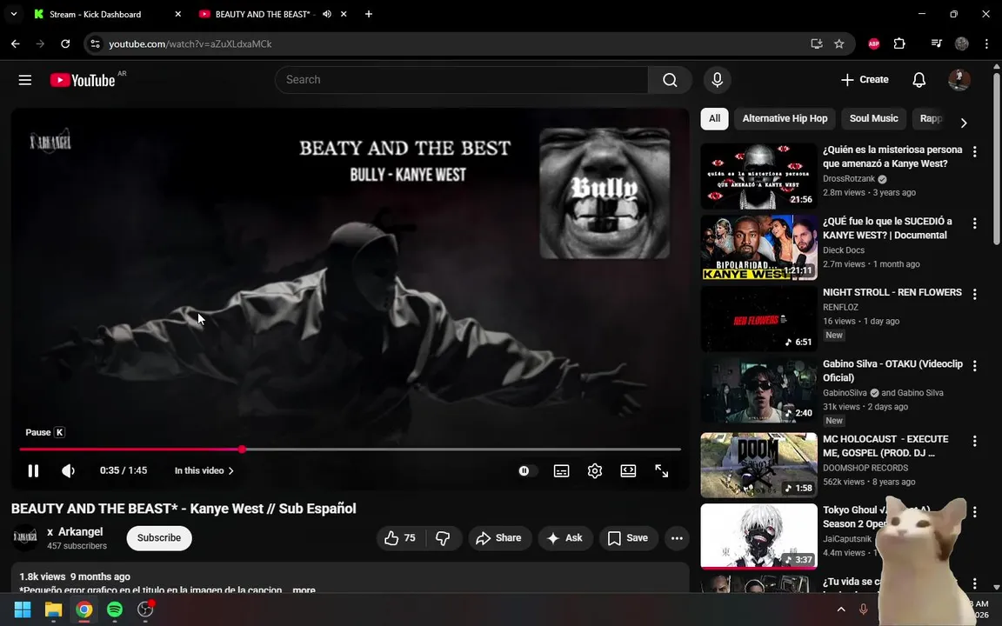Image resolution: width=1002 pixels, height=626 pixels.
Task: Open the YouTube guide hamburger menu
Action: (25, 80)
